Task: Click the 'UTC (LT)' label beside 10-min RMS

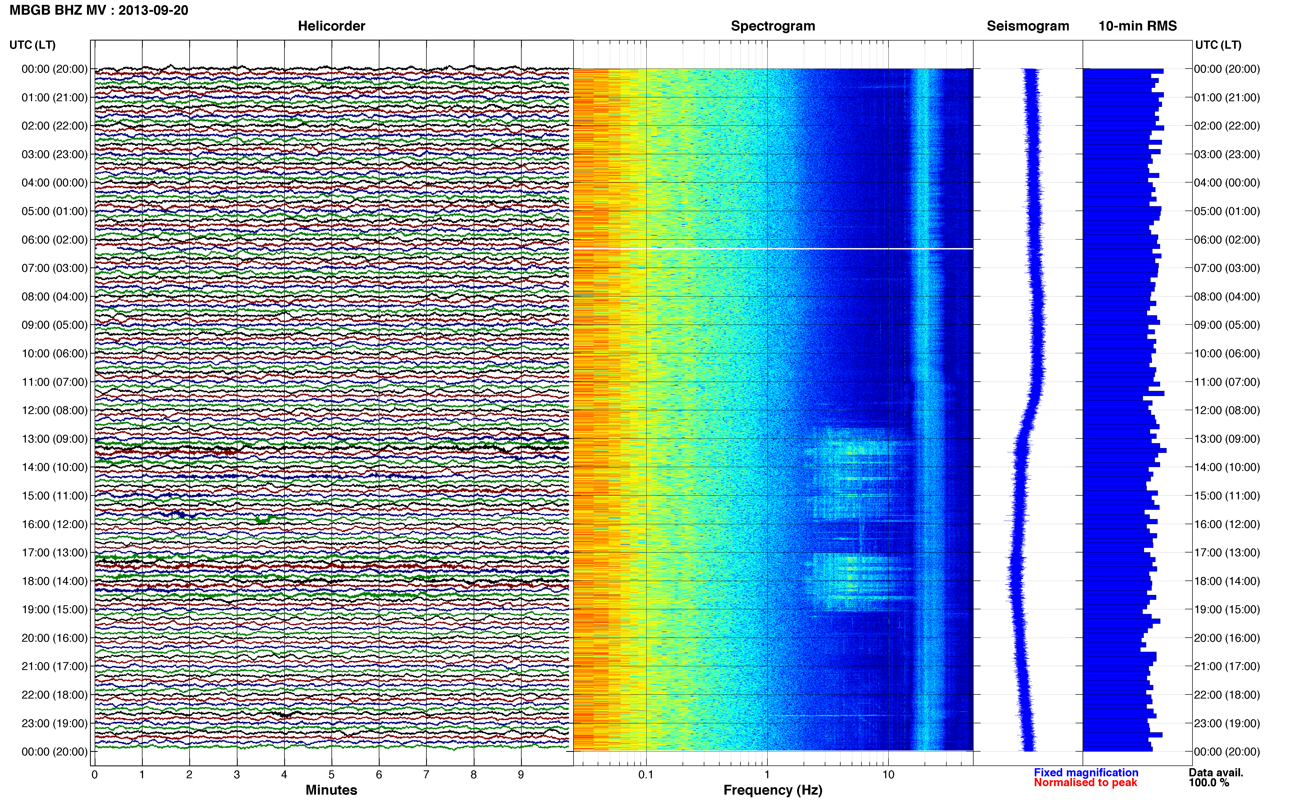Action: (x=1218, y=45)
